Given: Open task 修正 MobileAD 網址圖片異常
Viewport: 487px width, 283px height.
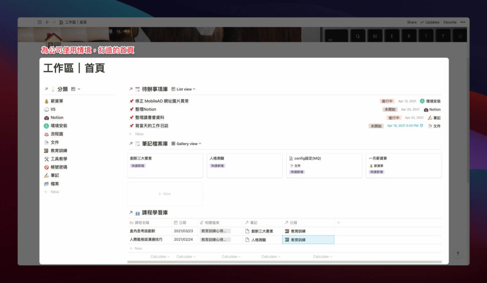Looking at the screenshot, I should [x=162, y=101].
